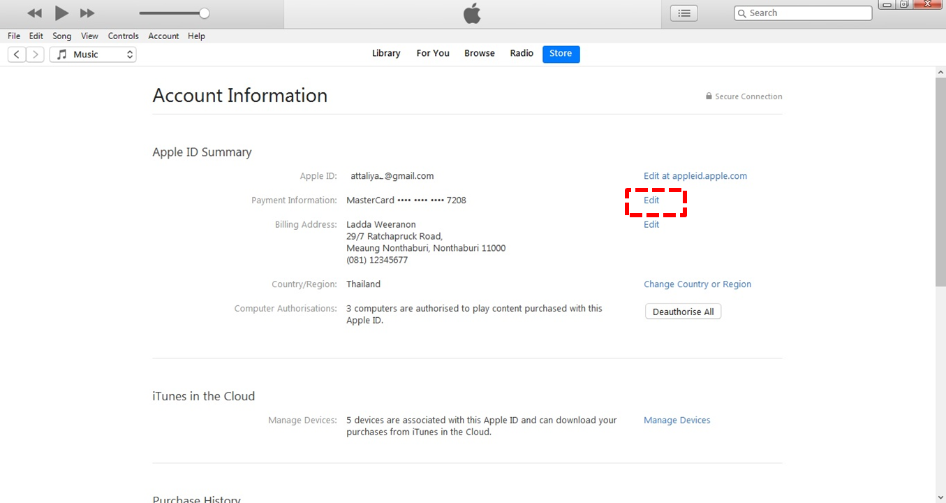Open the Controls menu
946x503 pixels.
click(x=124, y=36)
